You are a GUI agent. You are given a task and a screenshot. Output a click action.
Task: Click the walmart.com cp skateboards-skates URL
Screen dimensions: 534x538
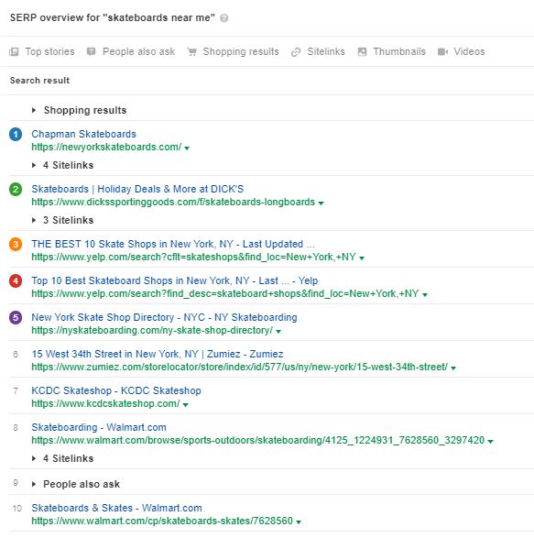(162, 522)
